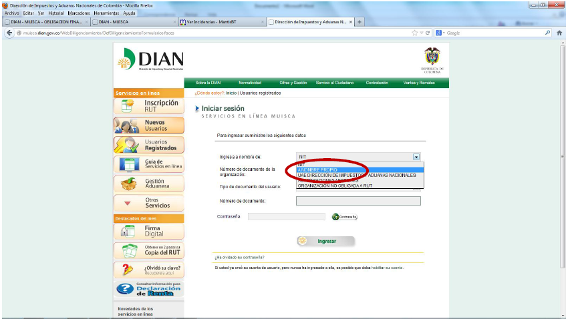Open the Ingresa a nombre de dropdown arrow
This screenshot has height=321, width=568.
tap(416, 157)
